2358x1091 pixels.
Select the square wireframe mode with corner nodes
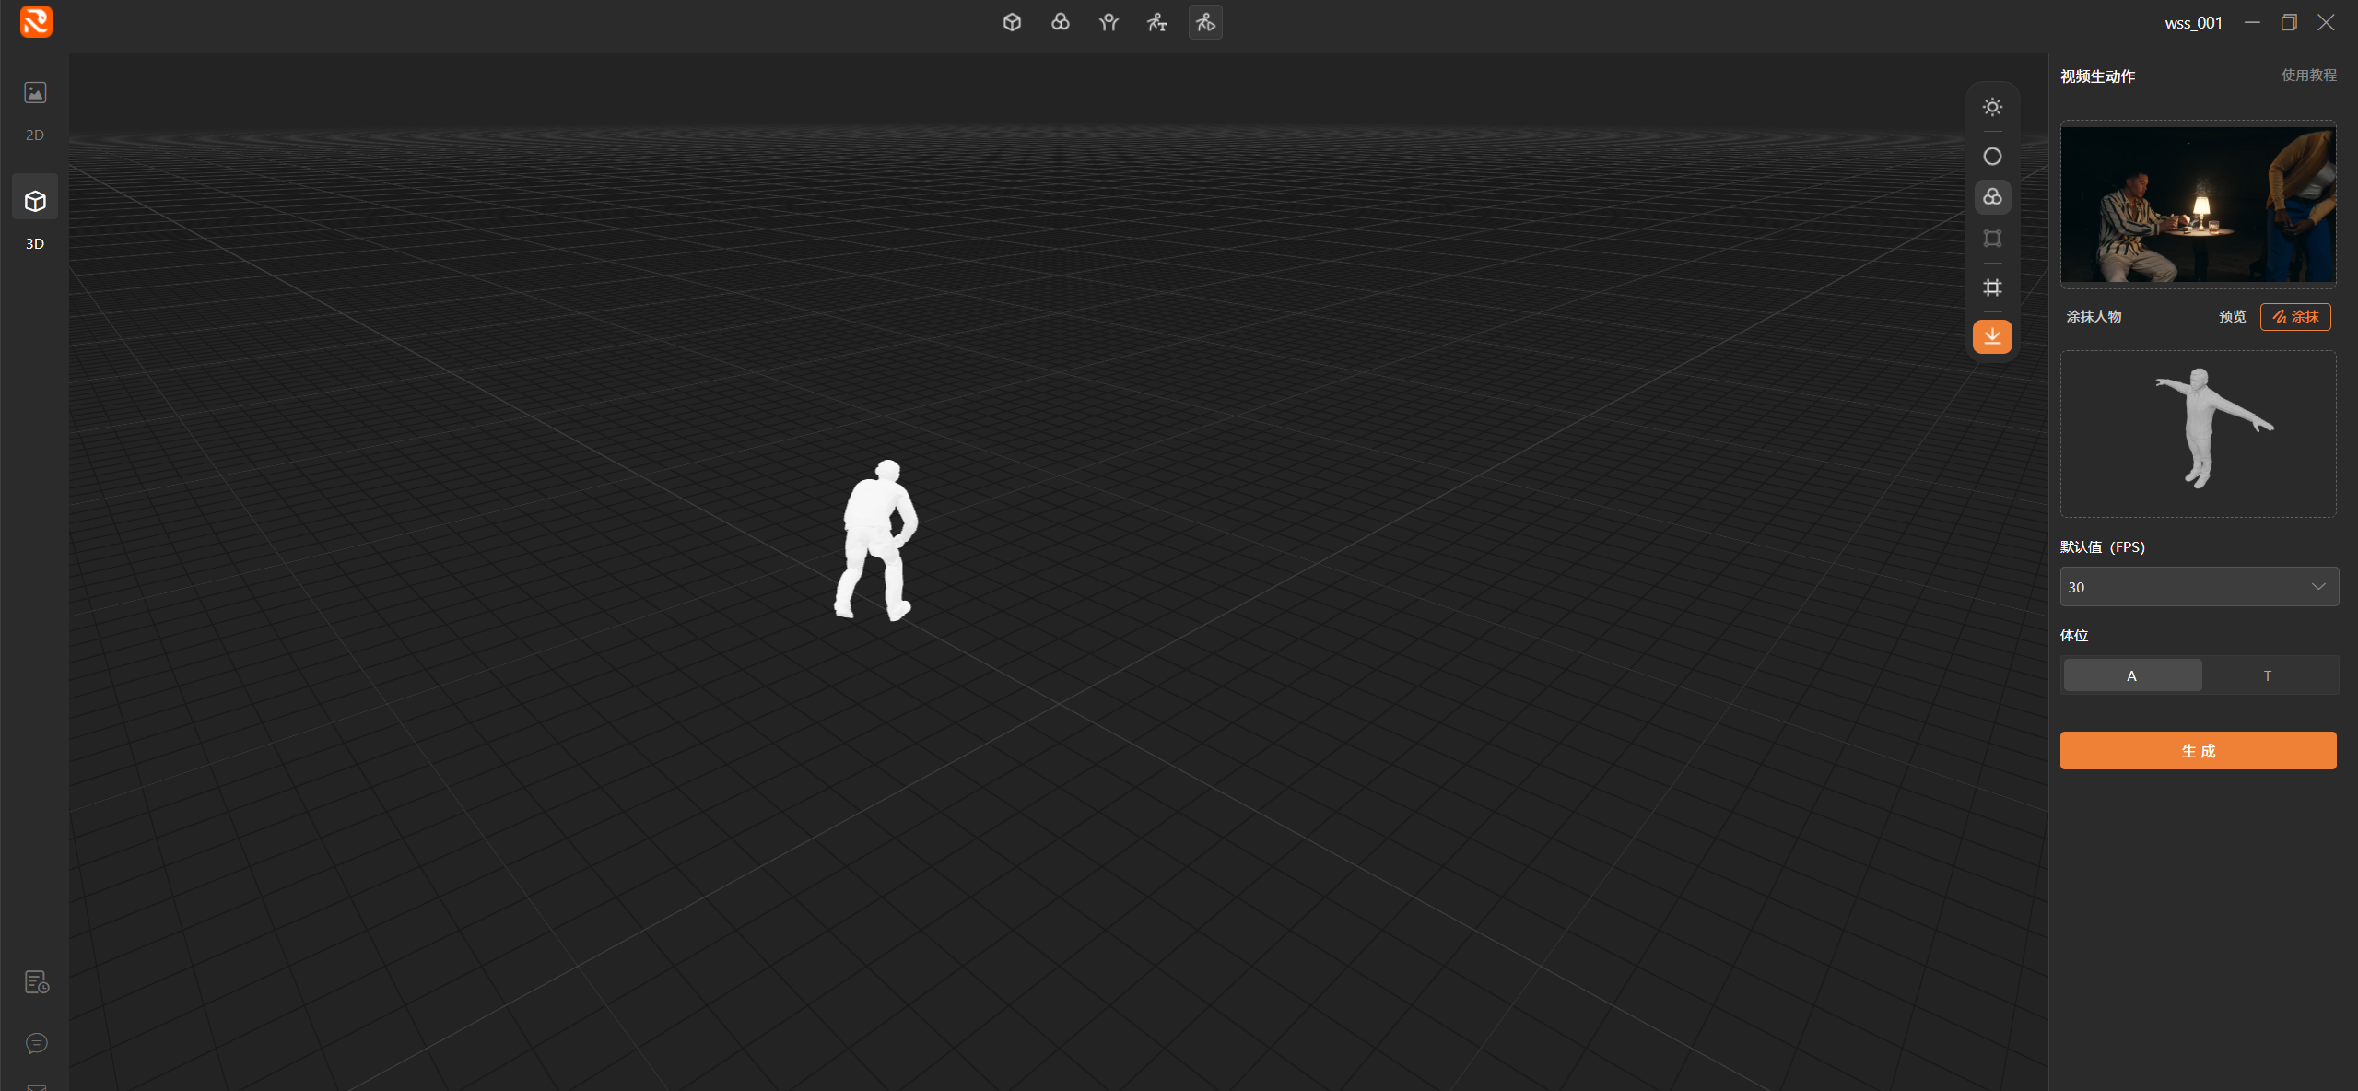1992,239
